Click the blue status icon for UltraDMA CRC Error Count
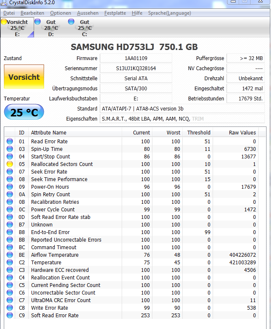272x329 pixels. pyautogui.click(x=10, y=300)
